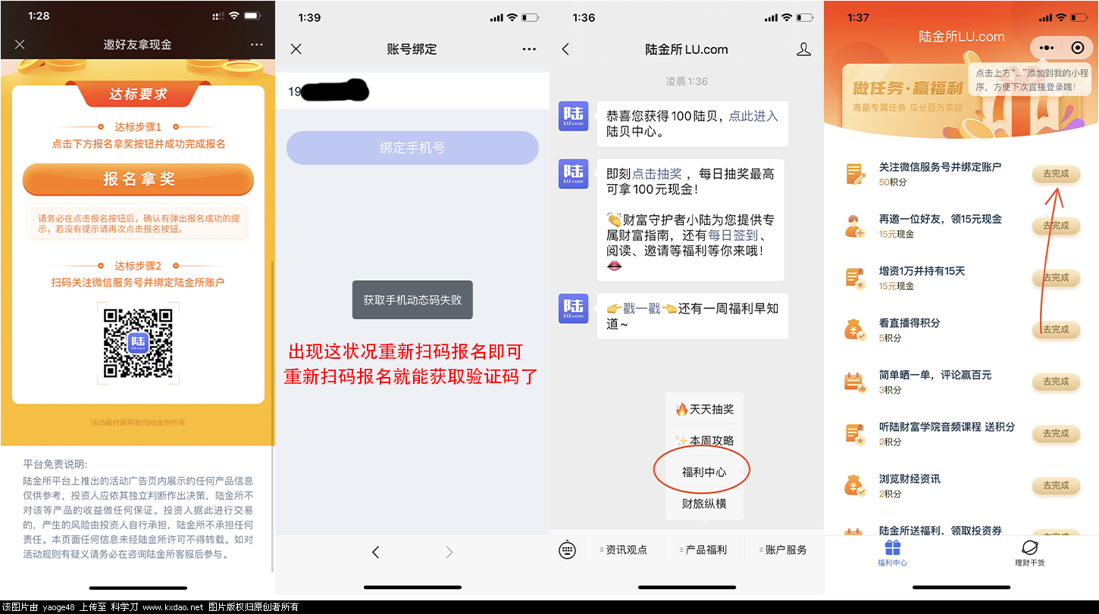Click the 点击抽奖 link

click(x=657, y=174)
